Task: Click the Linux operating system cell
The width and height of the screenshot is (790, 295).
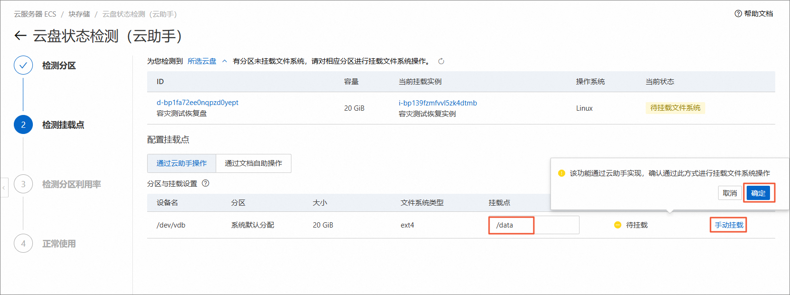Action: (x=584, y=108)
